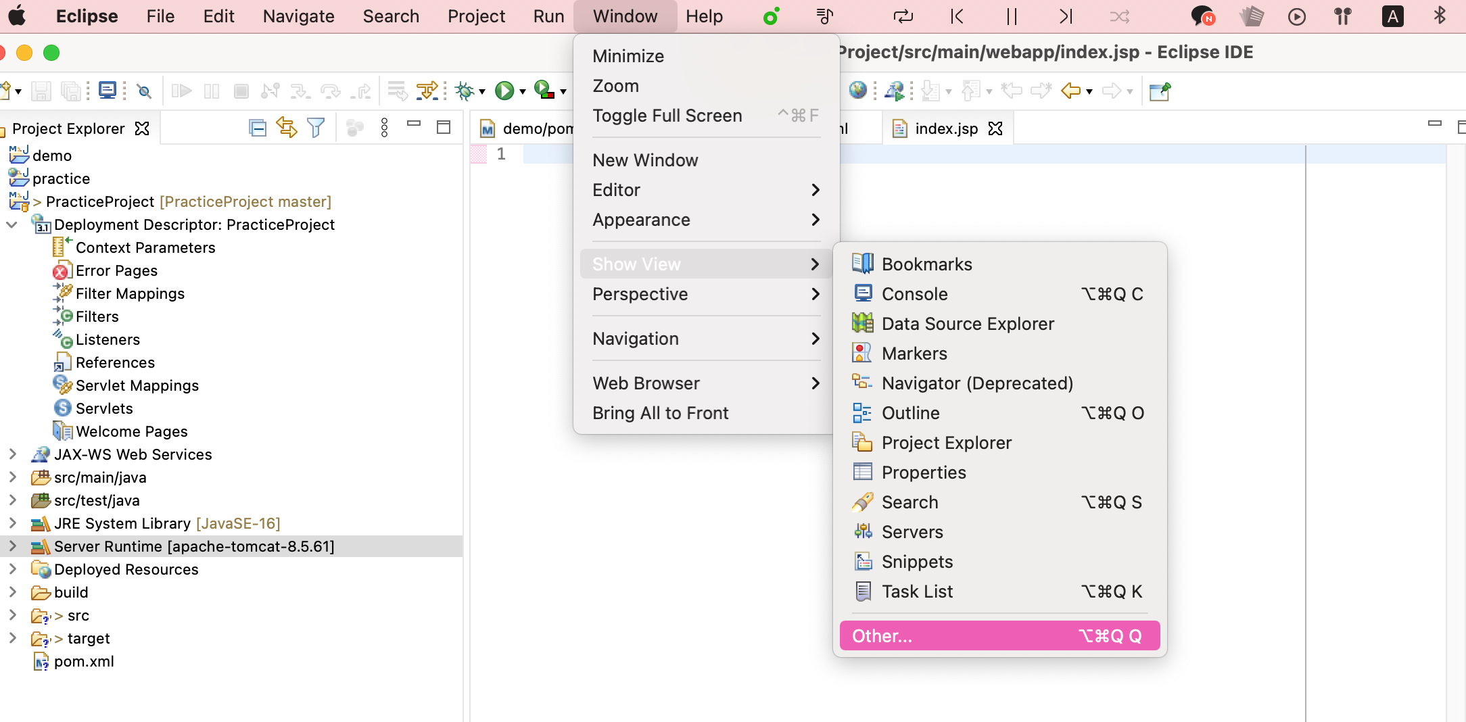Screen dimensions: 1466x722
Task: Open the Project Explorer filter icon
Action: [316, 128]
